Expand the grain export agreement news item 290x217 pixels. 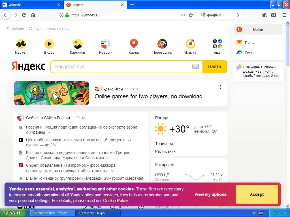point(49,133)
